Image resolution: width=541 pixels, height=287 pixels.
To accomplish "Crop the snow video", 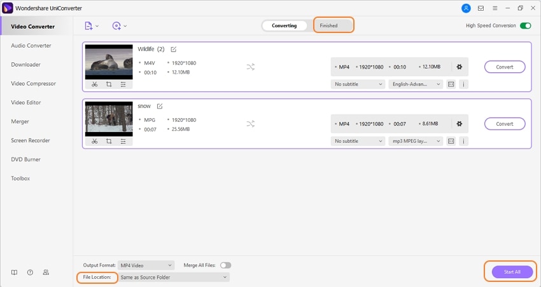I will (109, 141).
